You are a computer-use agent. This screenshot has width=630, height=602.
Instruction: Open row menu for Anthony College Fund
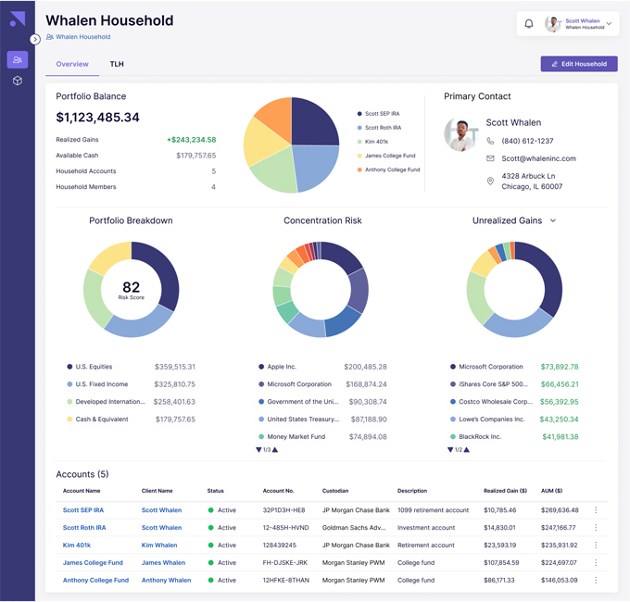(x=596, y=581)
